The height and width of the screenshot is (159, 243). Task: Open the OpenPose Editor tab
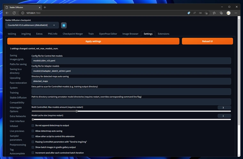(x=108, y=34)
